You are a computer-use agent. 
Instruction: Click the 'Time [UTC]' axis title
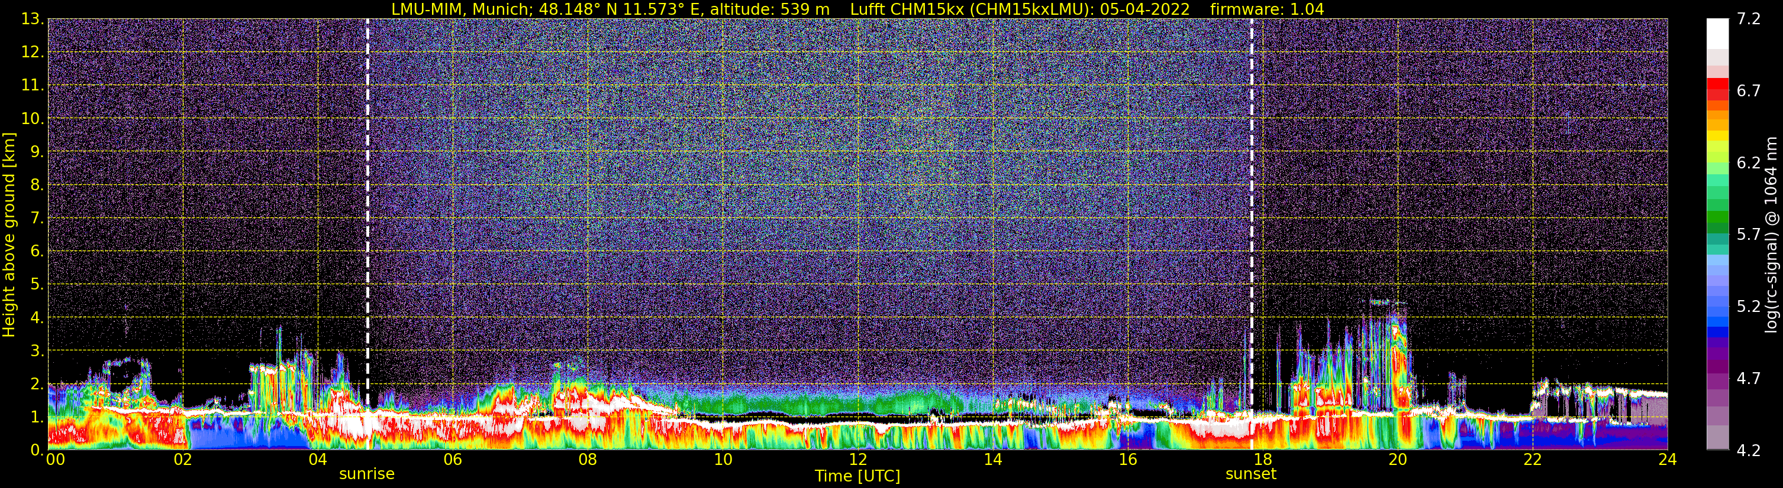pos(857,476)
